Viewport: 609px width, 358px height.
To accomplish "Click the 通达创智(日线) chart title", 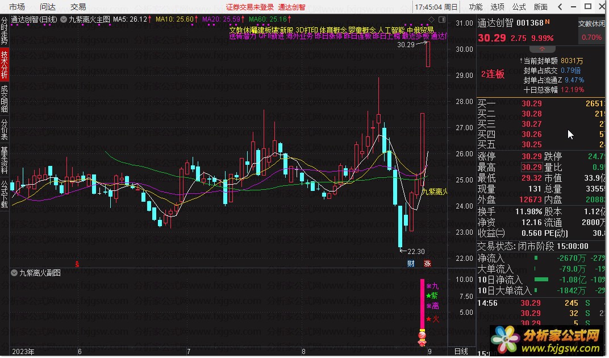I will pyautogui.click(x=34, y=19).
